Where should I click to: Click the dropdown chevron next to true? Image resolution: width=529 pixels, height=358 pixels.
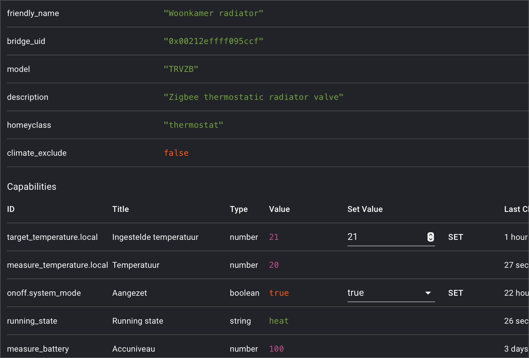coord(428,293)
